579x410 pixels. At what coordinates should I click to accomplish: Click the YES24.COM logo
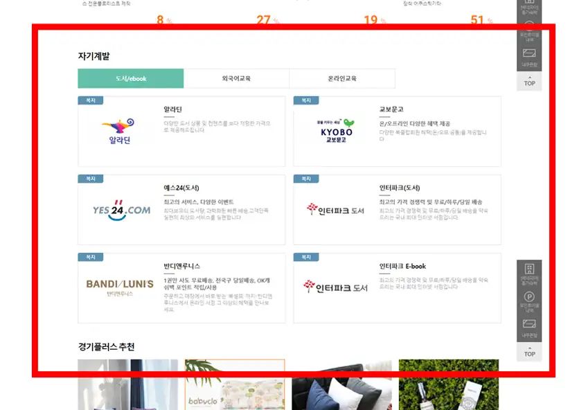click(x=121, y=210)
